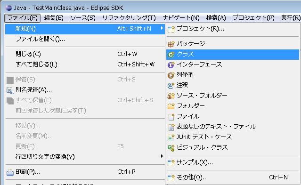The width and height of the screenshot is (301, 185).
Task: Choose プロジェクト(R)... in New submenu
Action: pos(233,29)
